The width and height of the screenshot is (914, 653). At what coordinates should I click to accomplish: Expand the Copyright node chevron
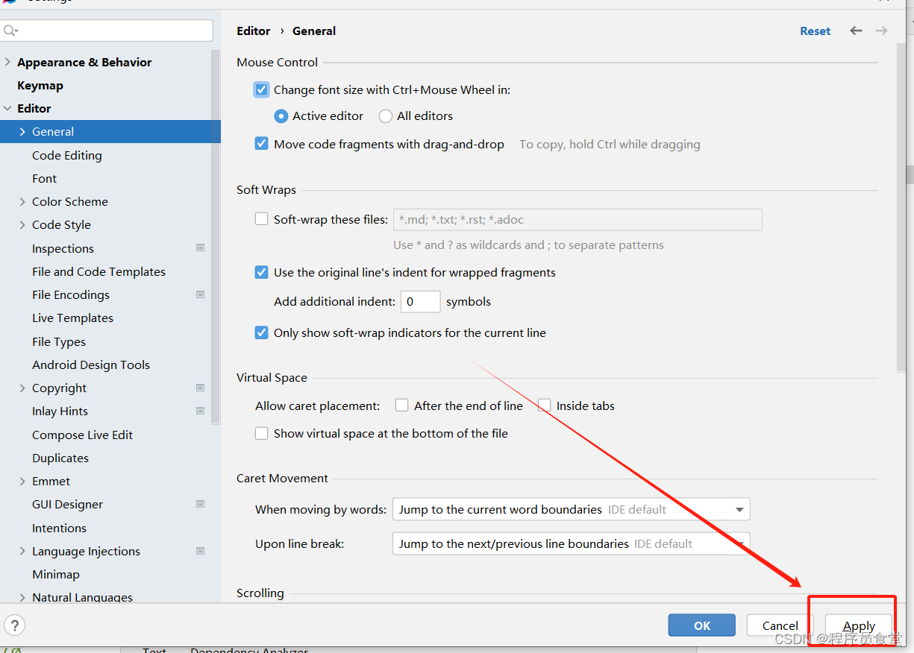click(22, 388)
